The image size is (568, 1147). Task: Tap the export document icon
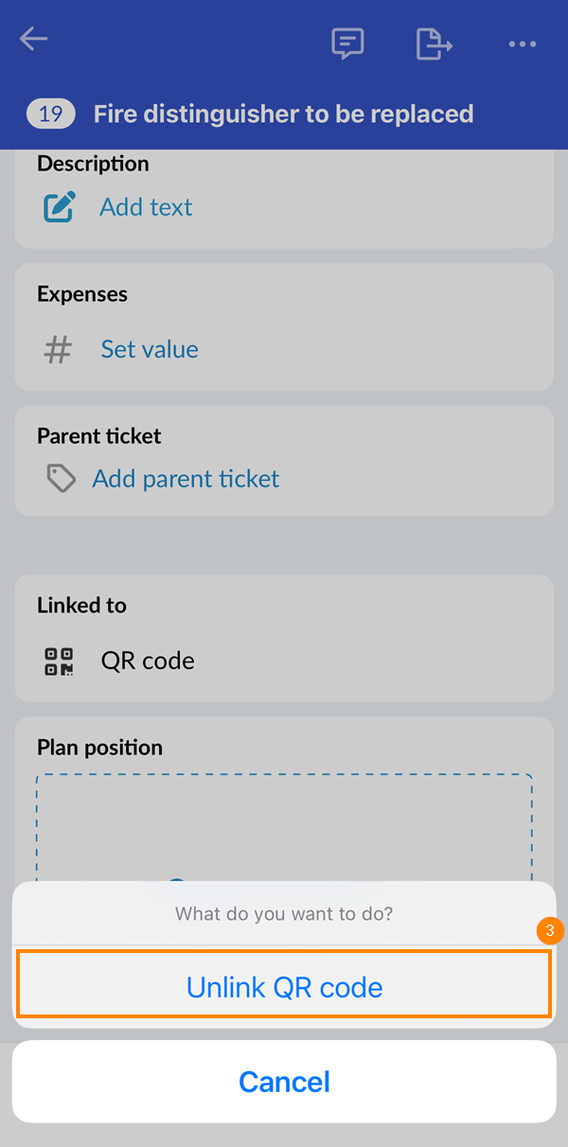tap(434, 44)
